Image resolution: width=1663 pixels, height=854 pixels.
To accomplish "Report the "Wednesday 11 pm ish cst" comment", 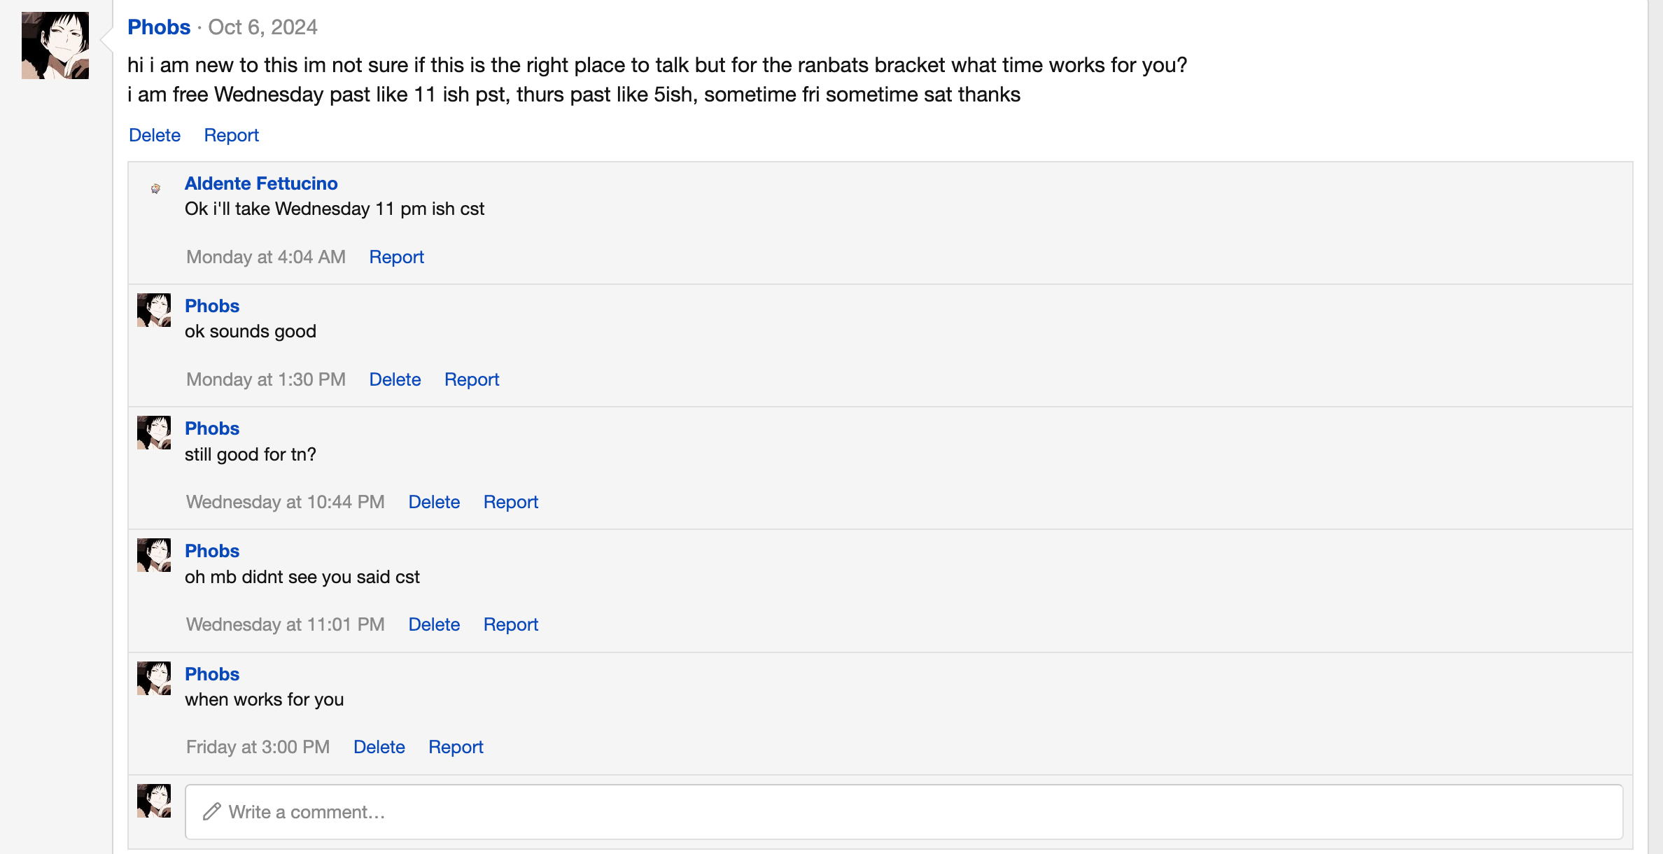I will pos(396,257).
